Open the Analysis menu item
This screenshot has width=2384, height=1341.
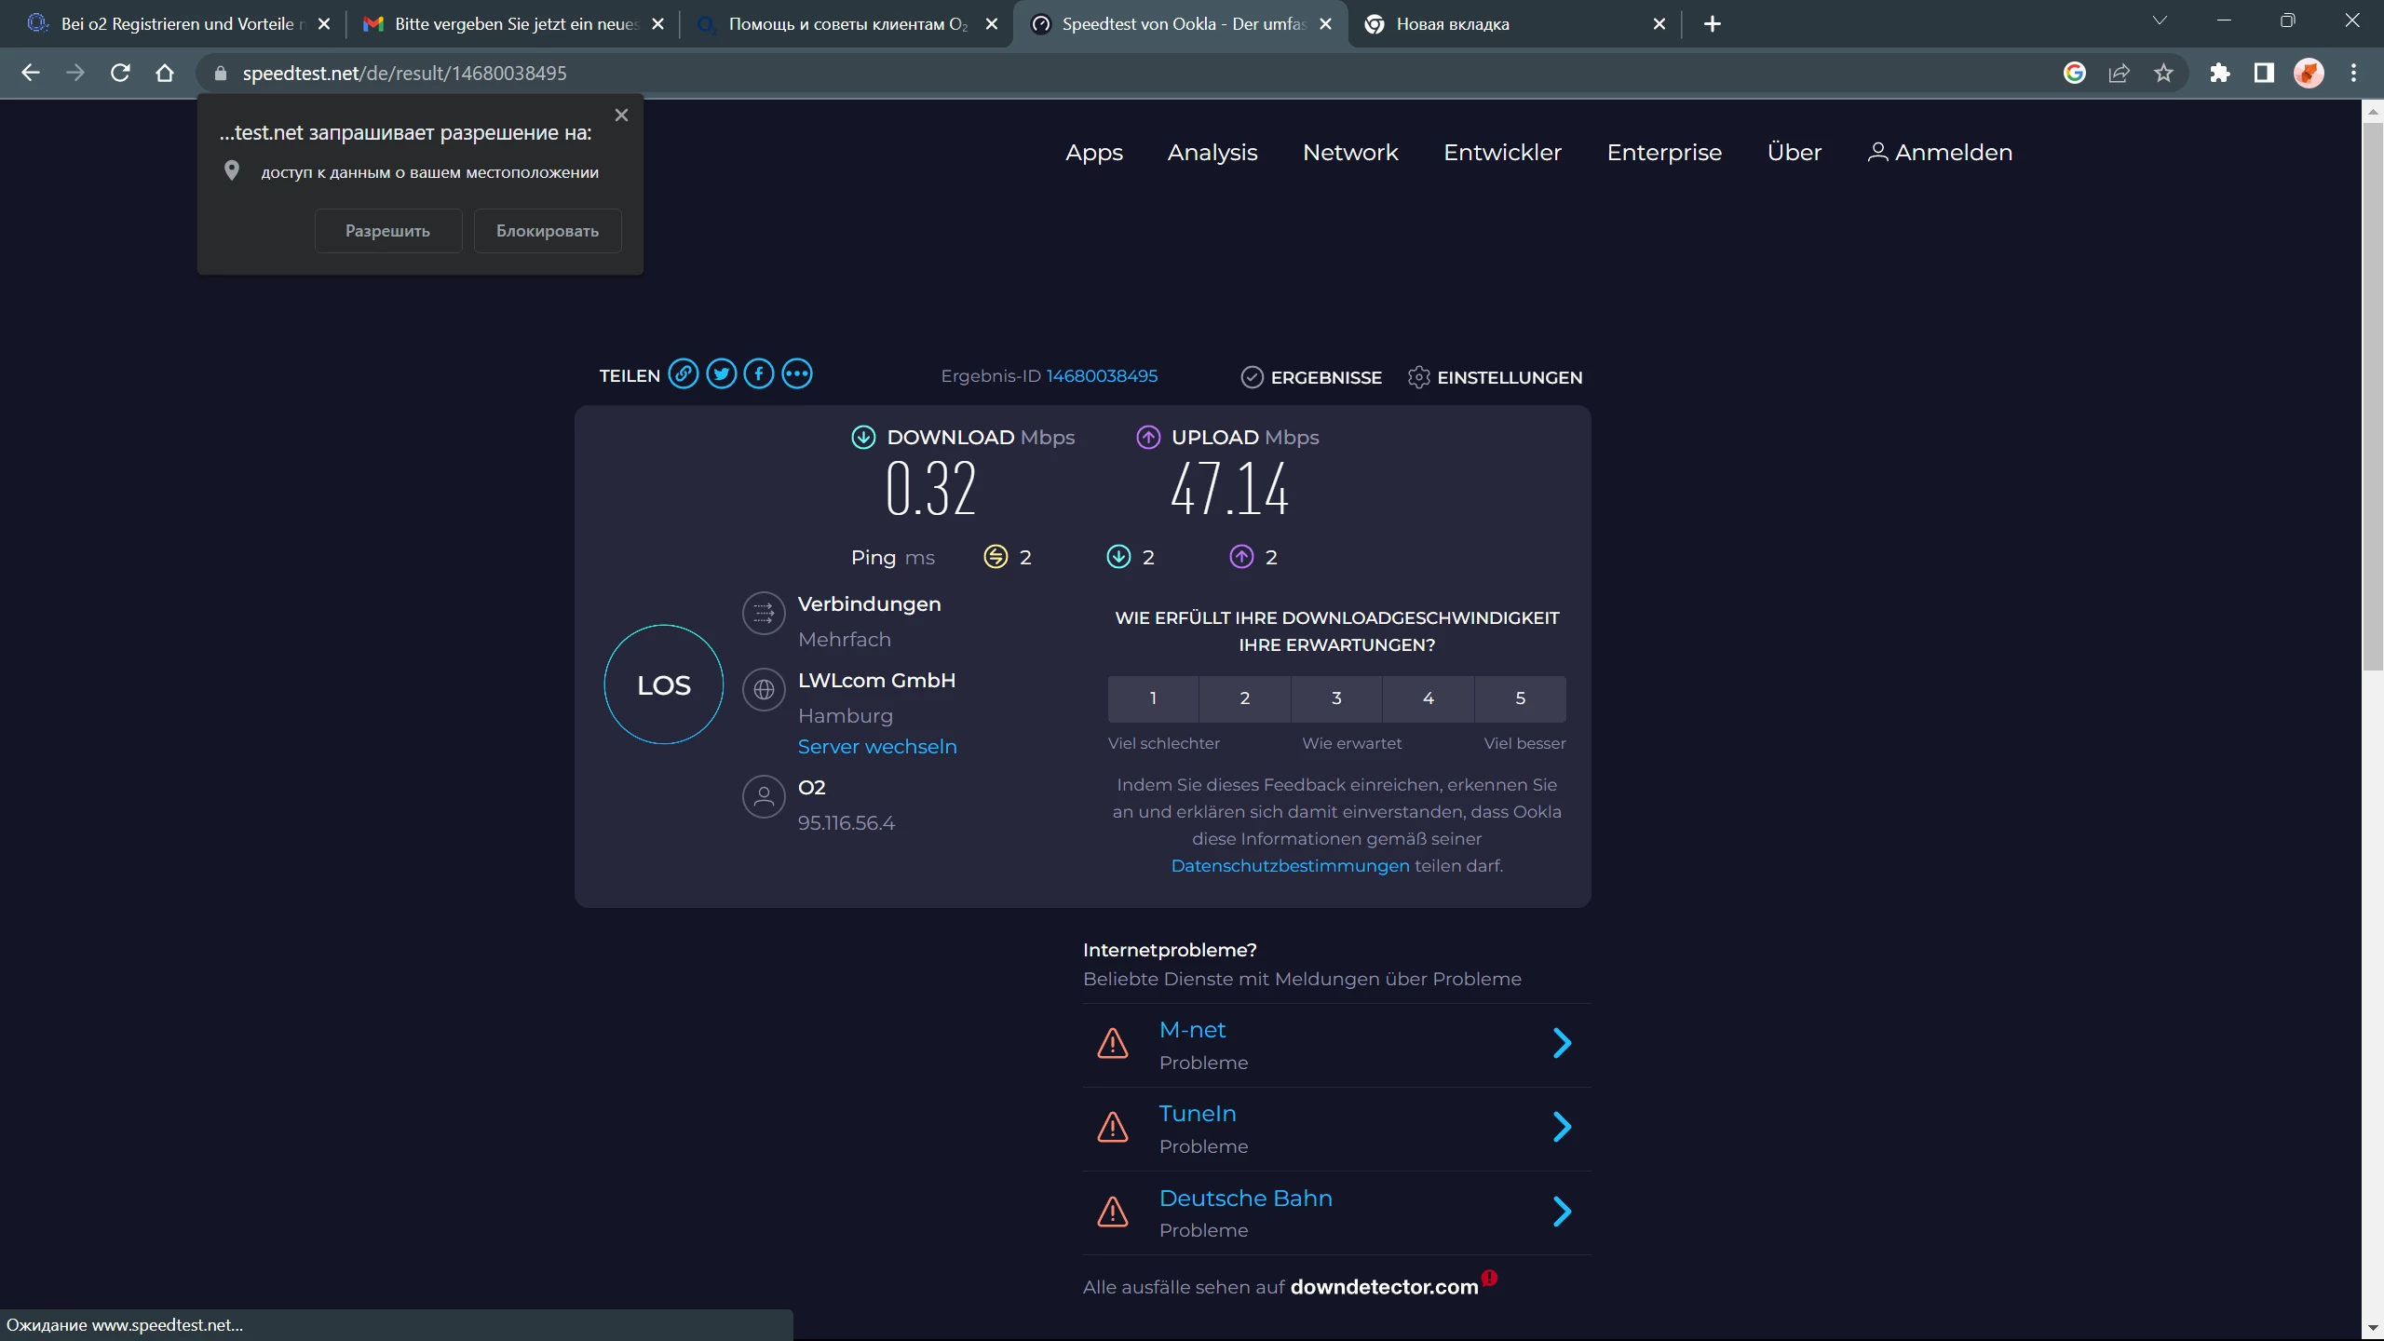click(x=1212, y=153)
